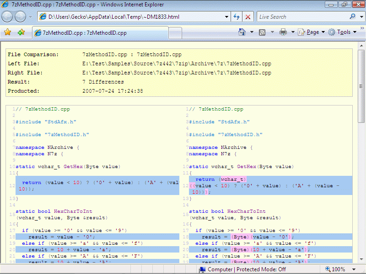366x274 pixels.
Task: Go to the Home page icon
Action: (242, 32)
